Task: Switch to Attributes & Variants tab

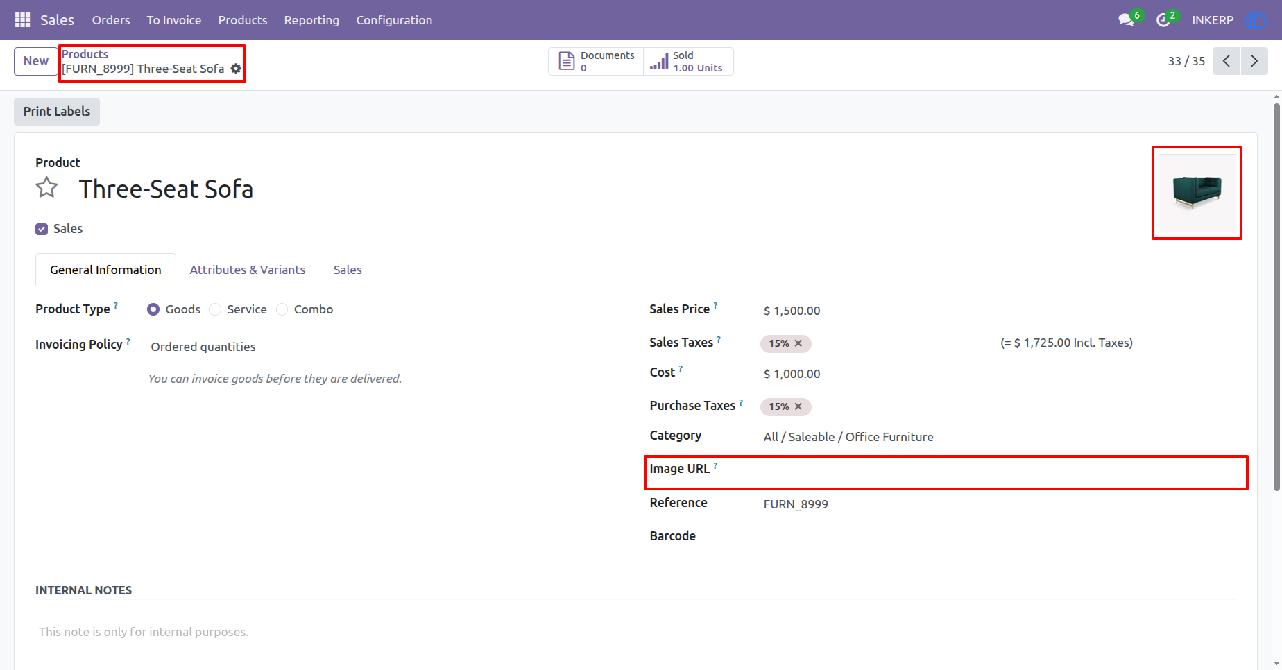Action: point(248,270)
